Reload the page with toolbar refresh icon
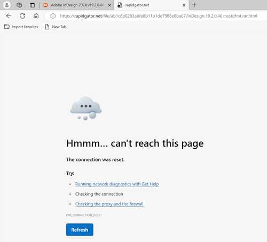This screenshot has width=267, height=242. click(x=22, y=16)
